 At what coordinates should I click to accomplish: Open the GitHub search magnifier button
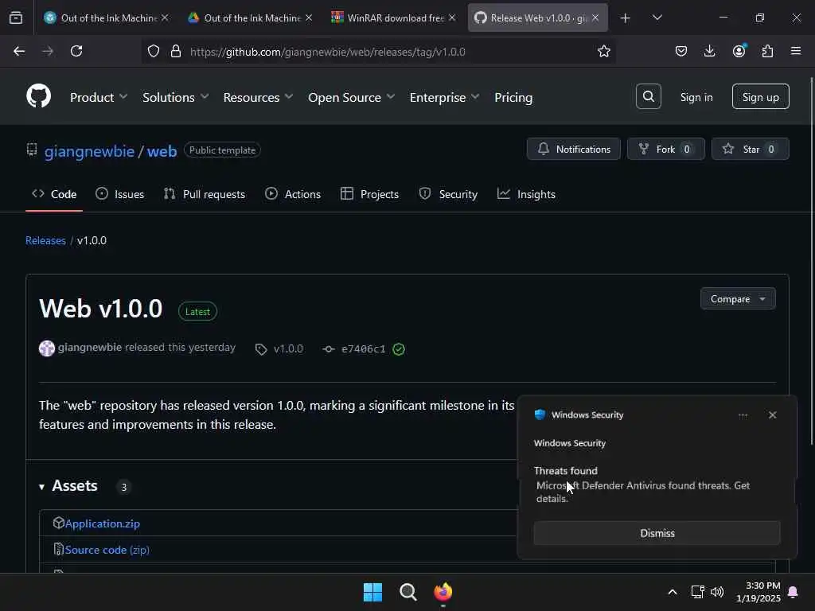pos(648,96)
